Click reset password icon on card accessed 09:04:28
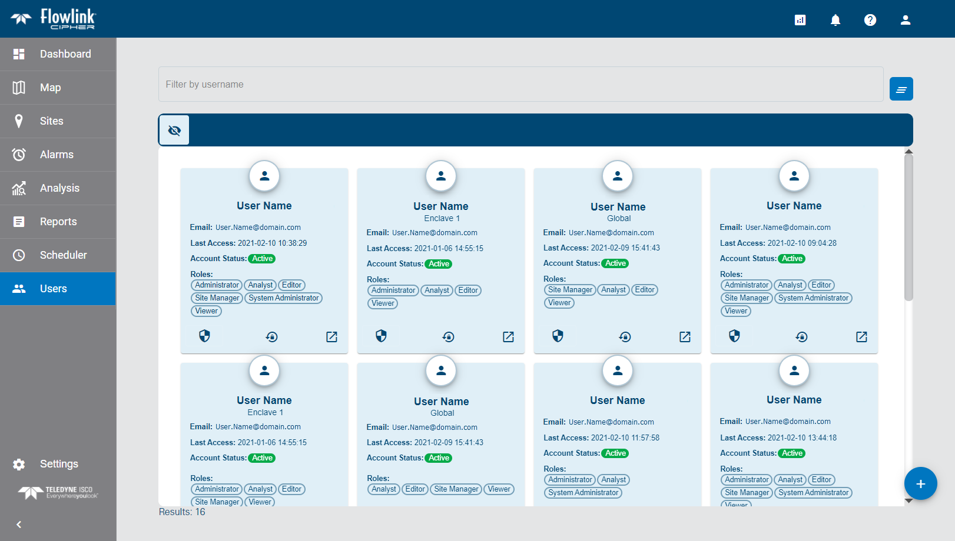 point(801,336)
